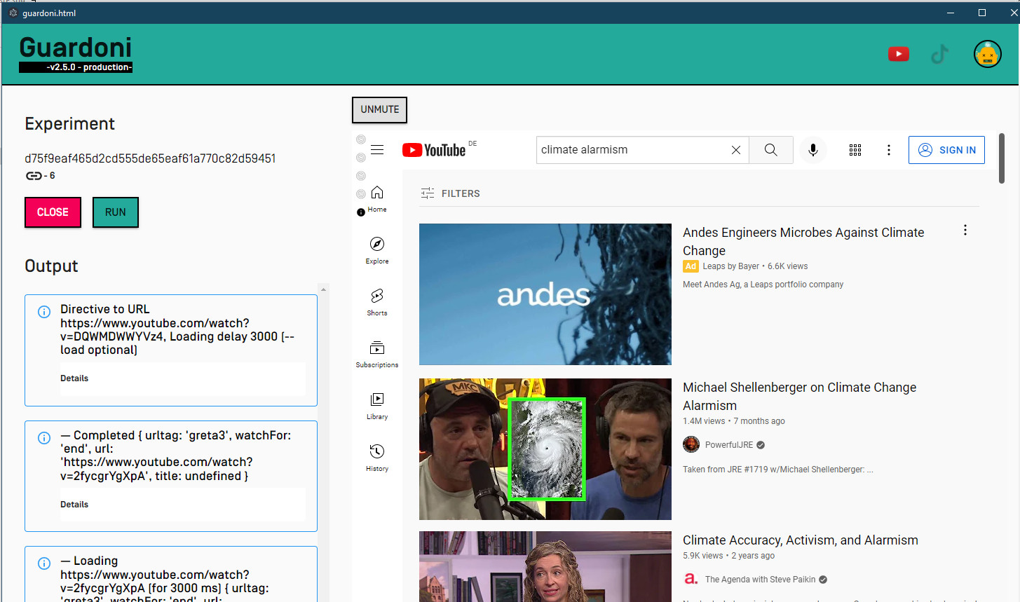Open Library in YouTube sidebar

(x=377, y=406)
